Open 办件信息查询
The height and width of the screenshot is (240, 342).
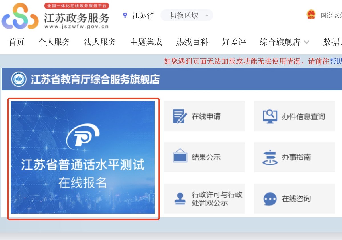click(294, 116)
